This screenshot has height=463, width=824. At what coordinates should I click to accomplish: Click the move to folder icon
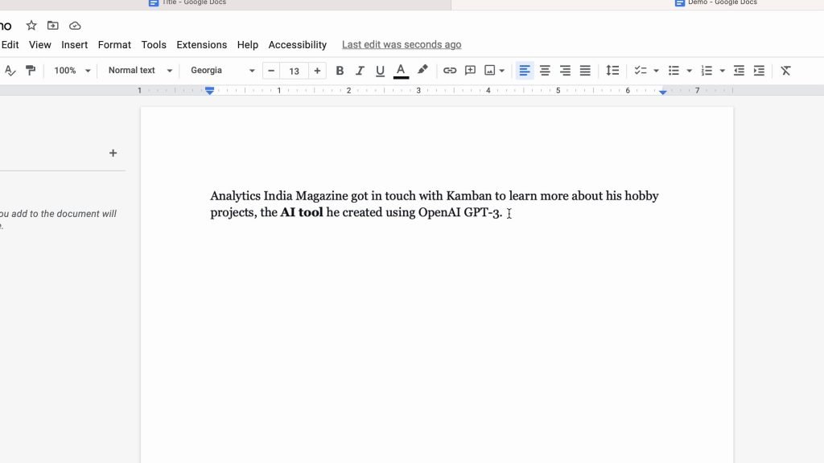click(x=53, y=26)
